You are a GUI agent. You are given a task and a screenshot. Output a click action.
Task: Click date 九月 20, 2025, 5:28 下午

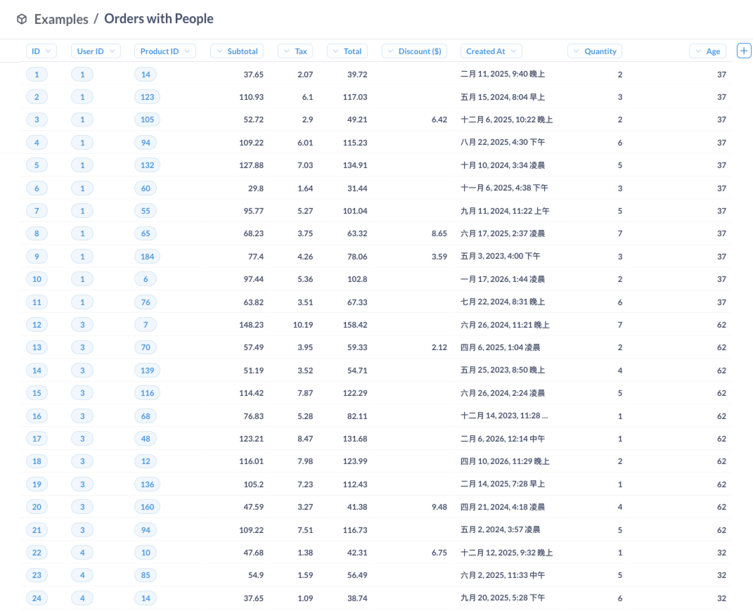[502, 598]
